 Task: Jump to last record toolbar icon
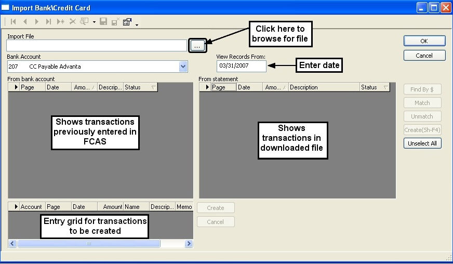tap(48, 21)
